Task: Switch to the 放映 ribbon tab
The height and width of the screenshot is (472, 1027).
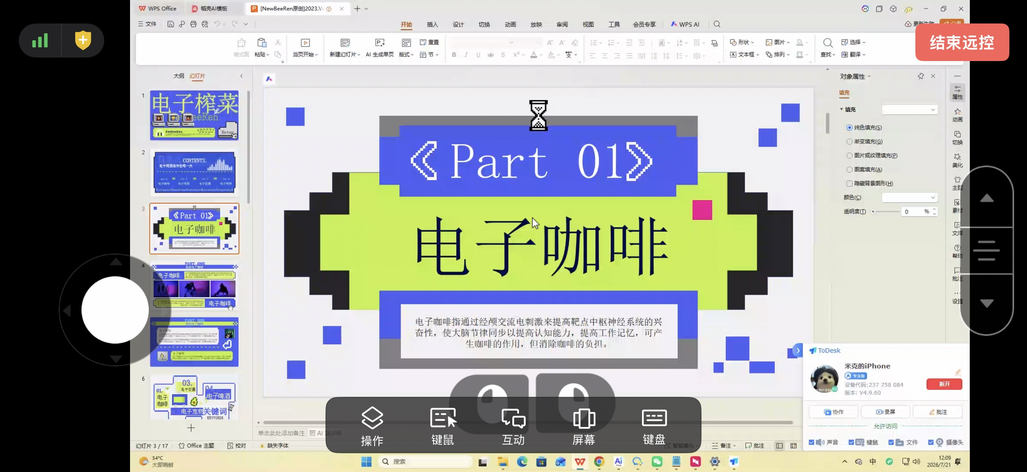Action: point(536,24)
